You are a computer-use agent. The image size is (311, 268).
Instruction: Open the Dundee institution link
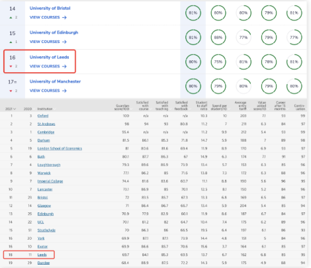point(44,263)
